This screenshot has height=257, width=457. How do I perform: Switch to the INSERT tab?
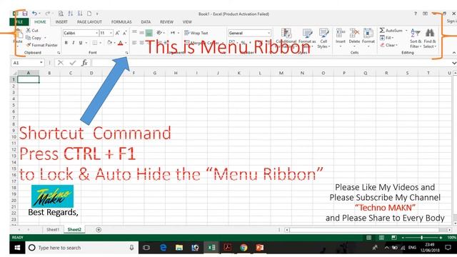61,22
